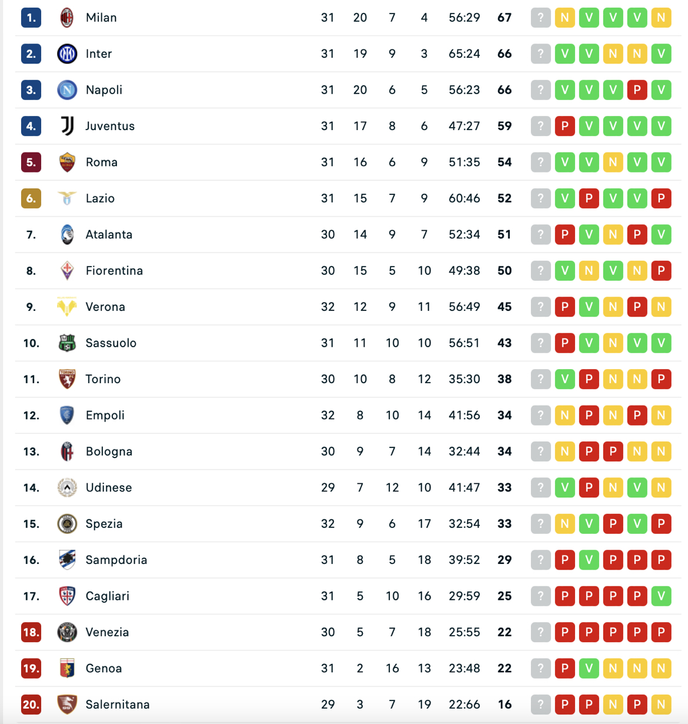Open the Lazio team page link
Screen dimensions: 688x724
(x=100, y=198)
